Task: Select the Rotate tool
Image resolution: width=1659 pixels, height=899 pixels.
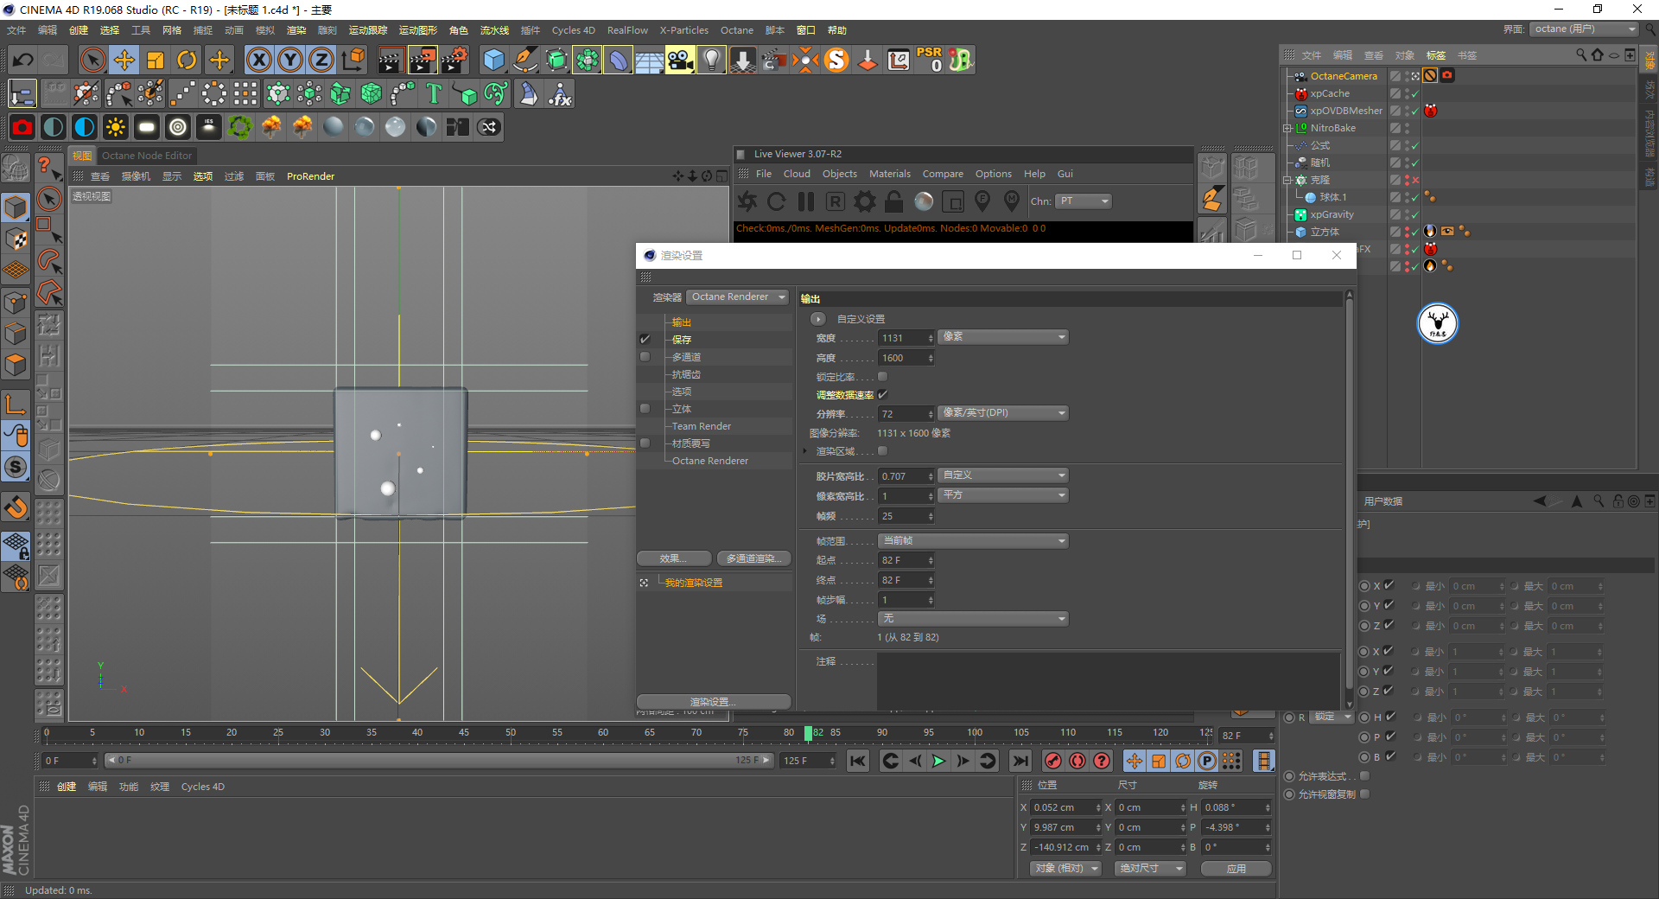Action: pyautogui.click(x=187, y=60)
